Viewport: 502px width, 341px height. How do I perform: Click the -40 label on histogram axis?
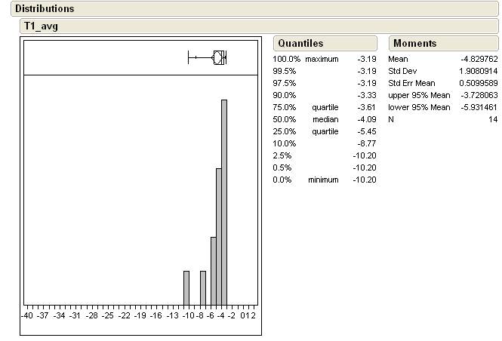[28, 315]
